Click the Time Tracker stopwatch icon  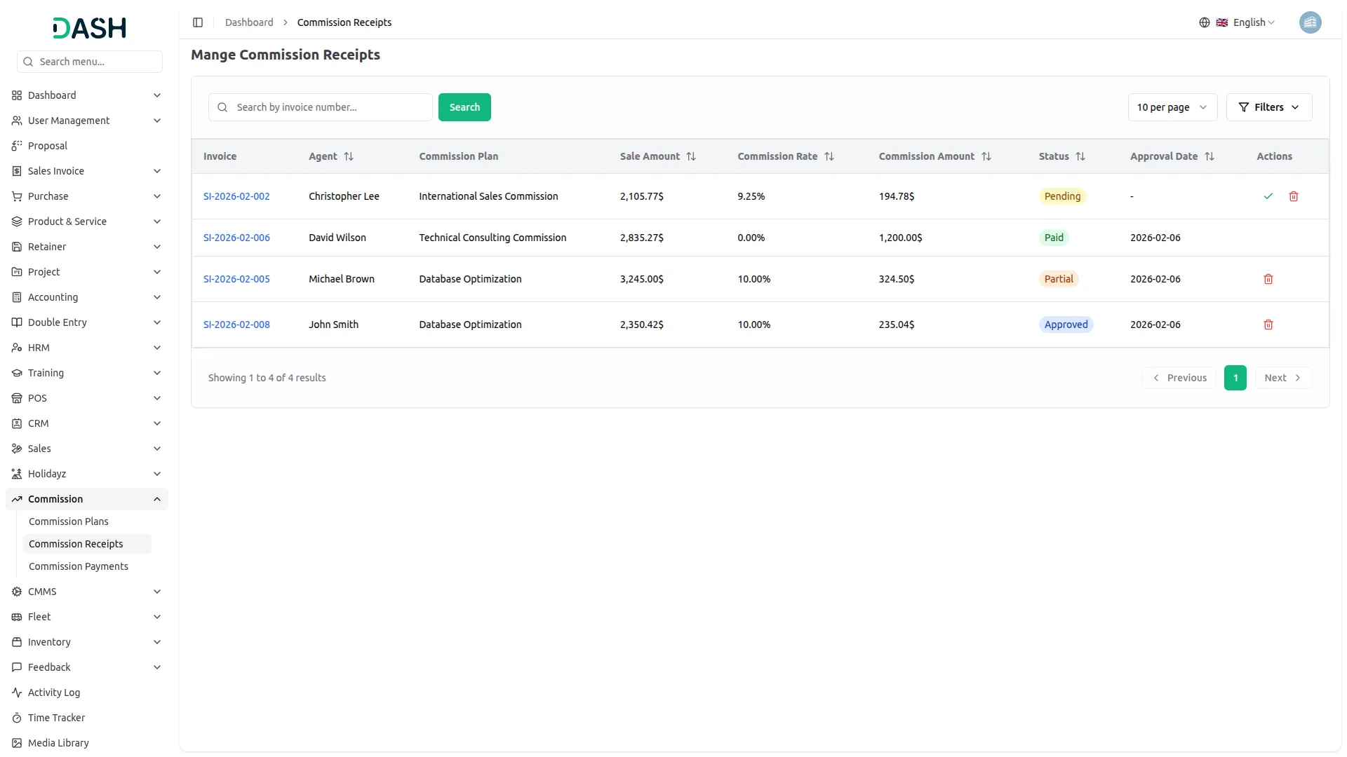(17, 718)
